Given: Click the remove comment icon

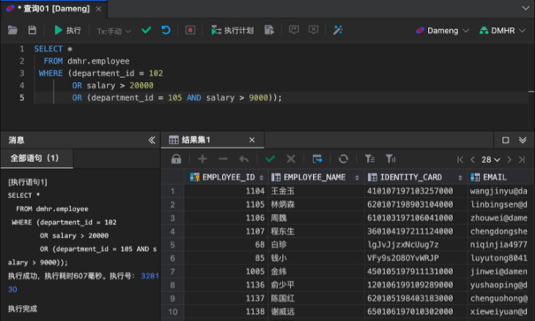Looking at the screenshot, I should tap(313, 30).
